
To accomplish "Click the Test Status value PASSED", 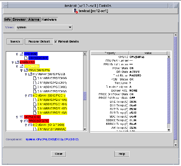I will click(135, 75).
